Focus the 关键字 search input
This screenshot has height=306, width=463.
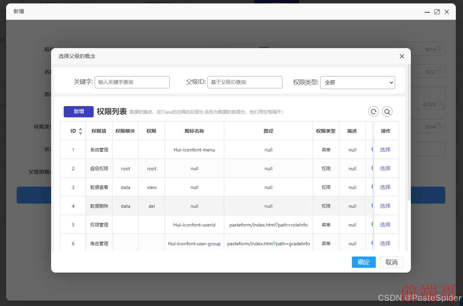pos(132,82)
